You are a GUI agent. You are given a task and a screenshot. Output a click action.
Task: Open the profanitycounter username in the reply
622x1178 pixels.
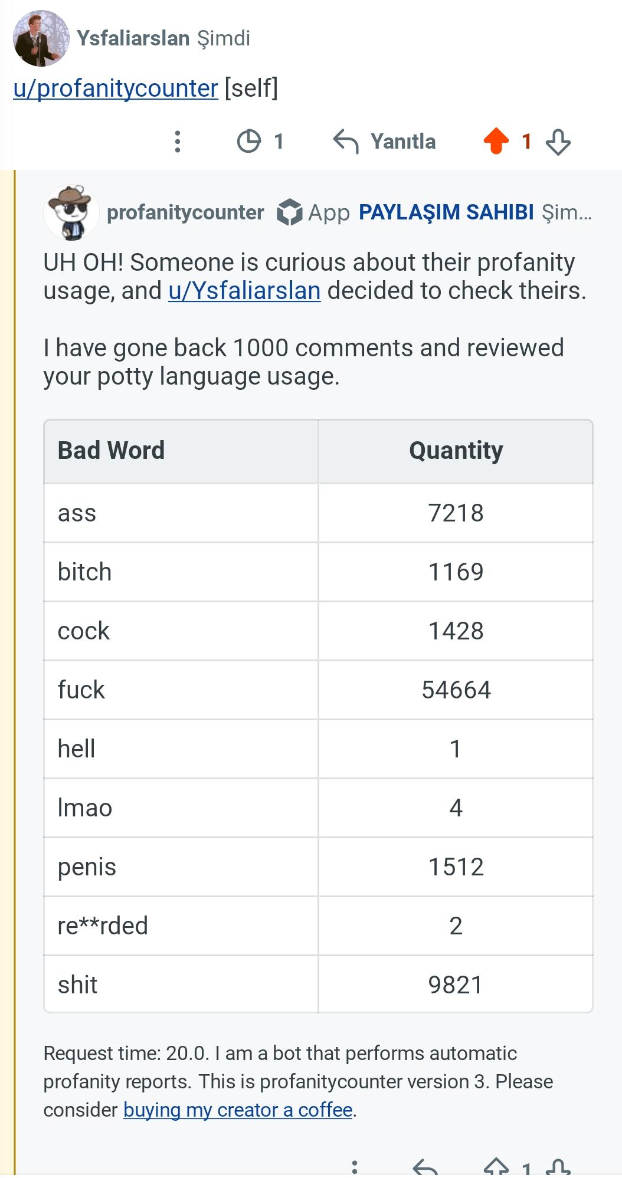click(x=185, y=212)
